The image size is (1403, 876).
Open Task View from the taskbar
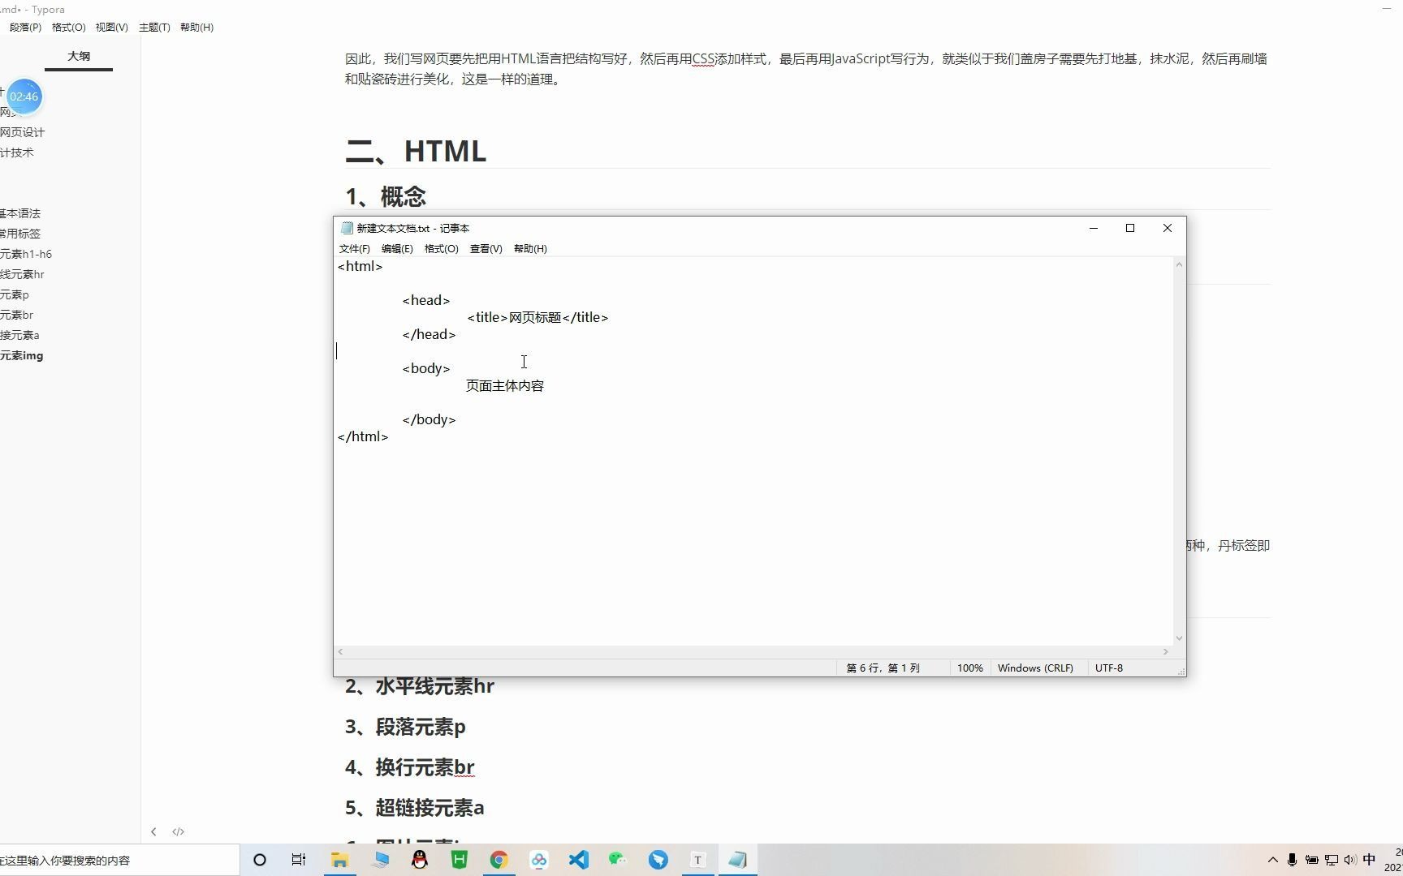click(x=298, y=860)
